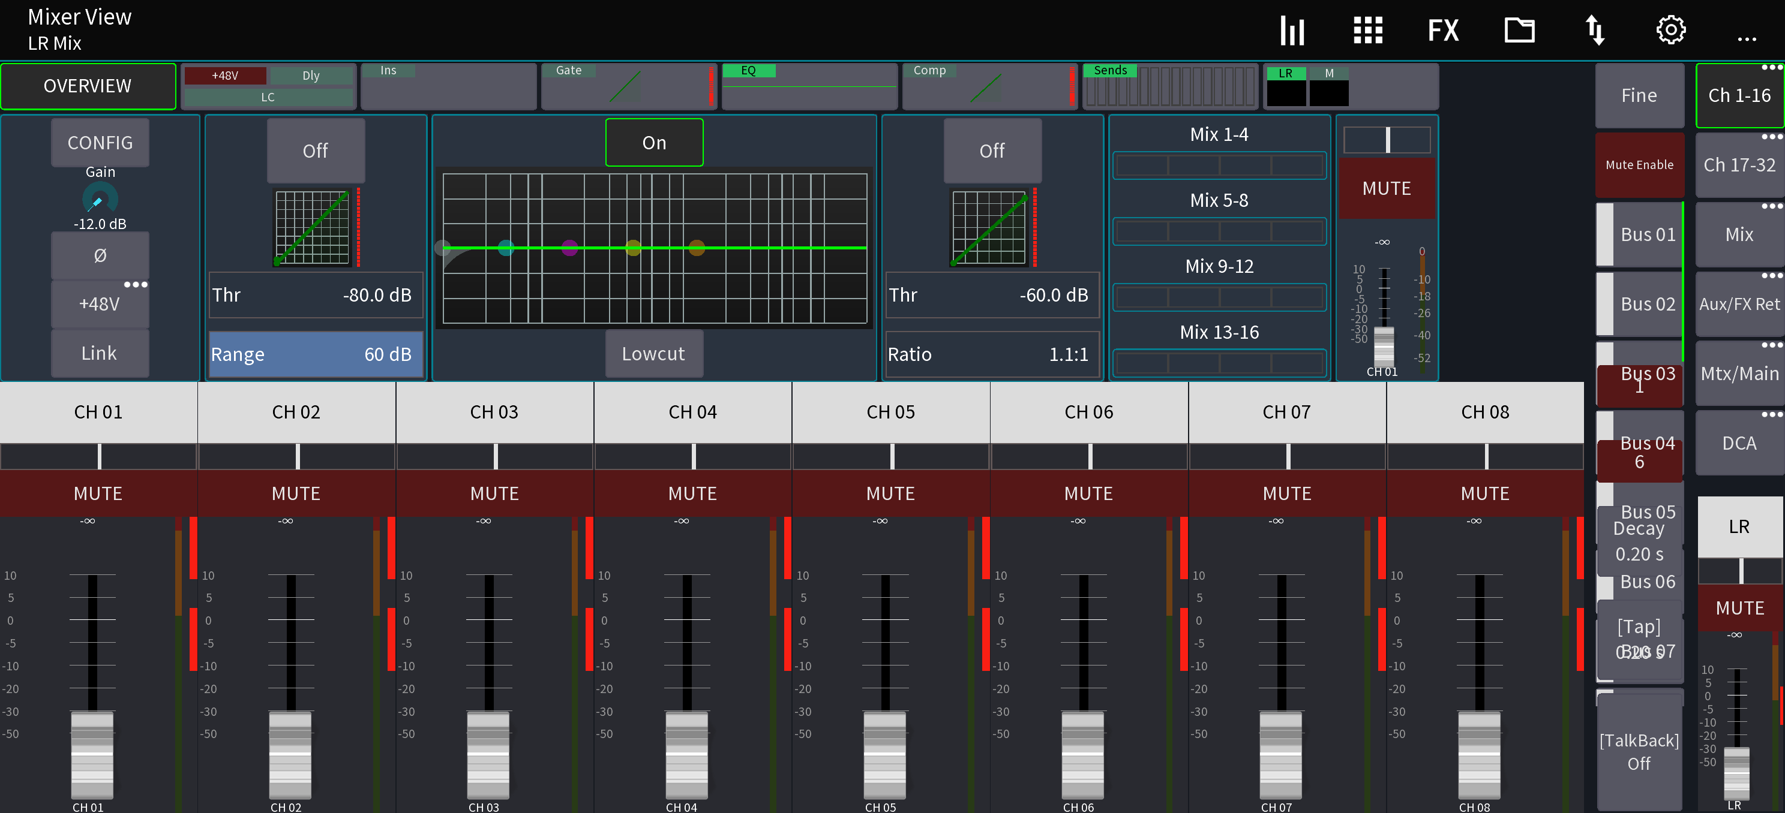Enable +48V phantom power
This screenshot has width=1785, height=813.
(x=100, y=303)
